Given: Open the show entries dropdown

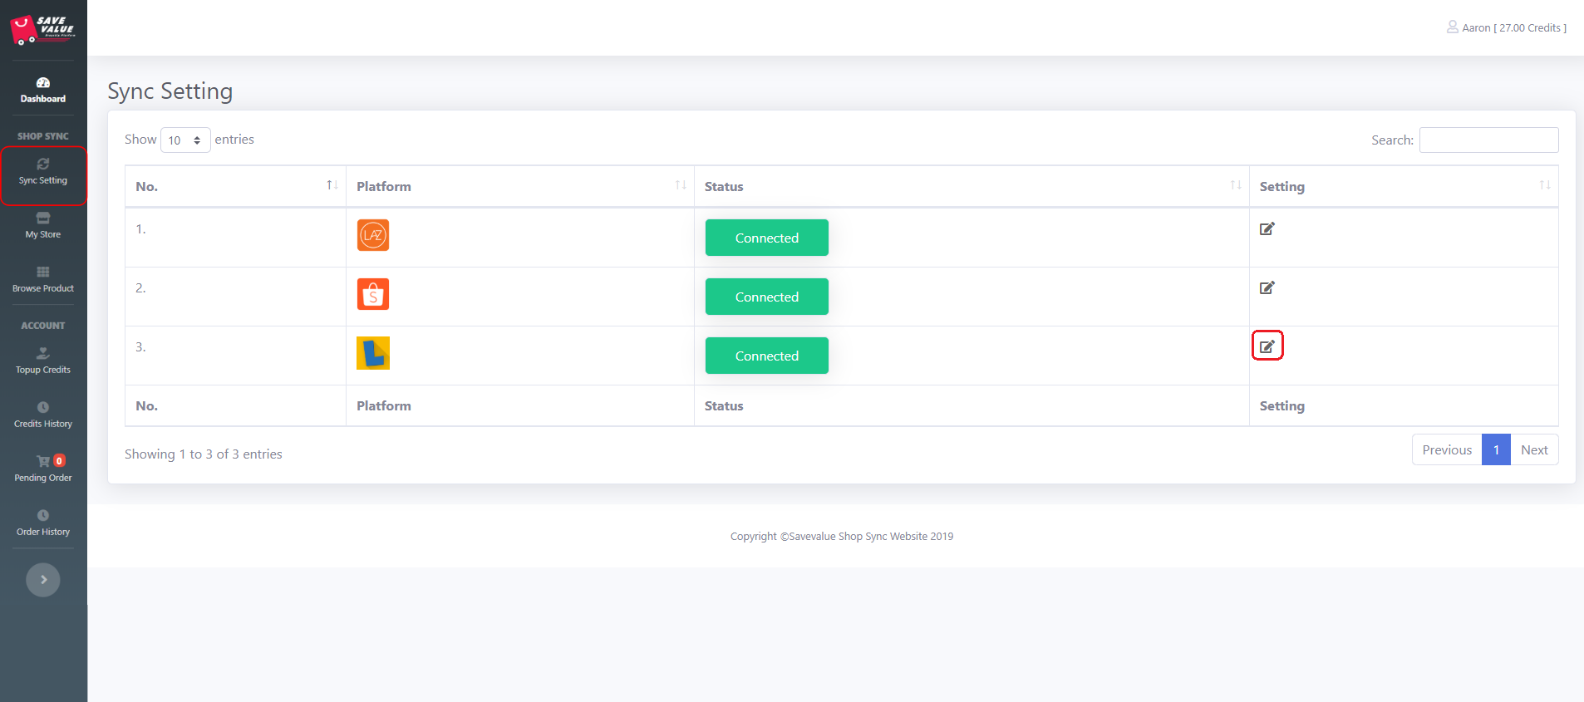Looking at the screenshot, I should tap(184, 140).
